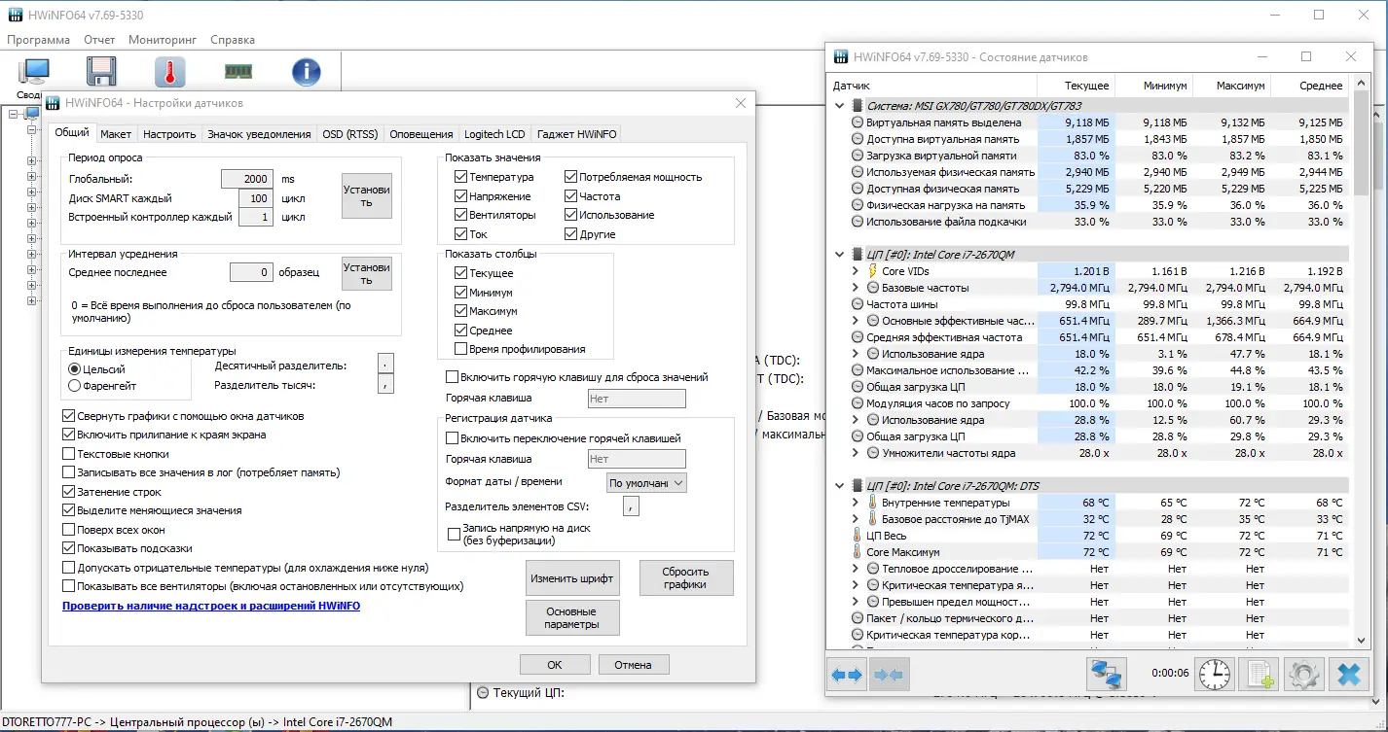Image resolution: width=1388 pixels, height=732 pixels.
Task: Click the collapse arrows icon in sensors window
Action: point(890,674)
